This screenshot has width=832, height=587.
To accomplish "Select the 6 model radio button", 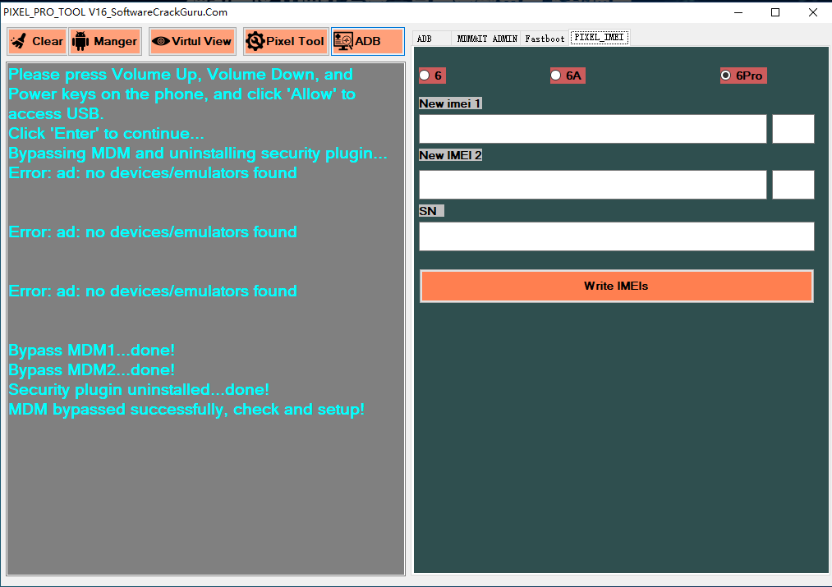I will pyautogui.click(x=425, y=76).
